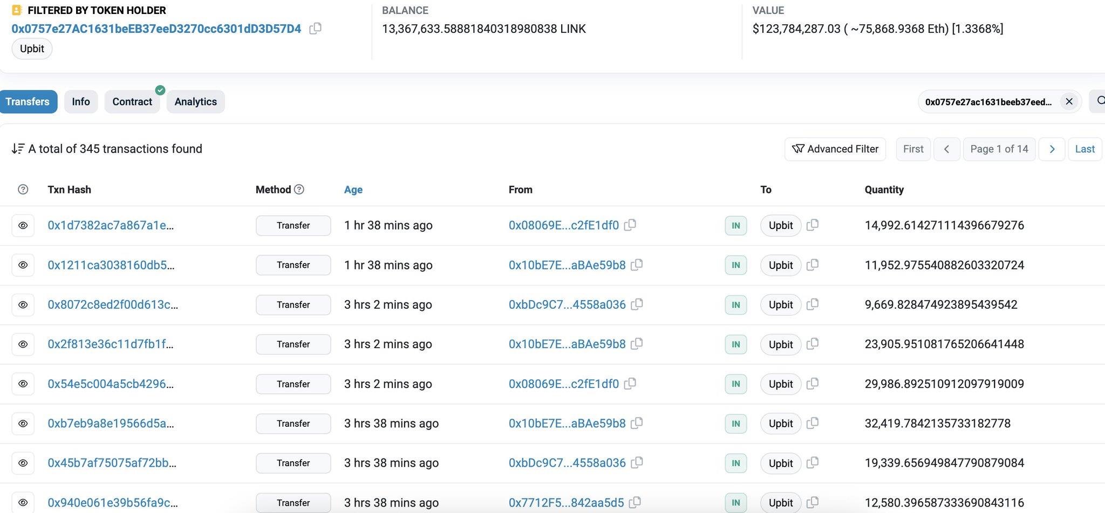The height and width of the screenshot is (513, 1105).
Task: Jump to Last page
Action: [1085, 149]
